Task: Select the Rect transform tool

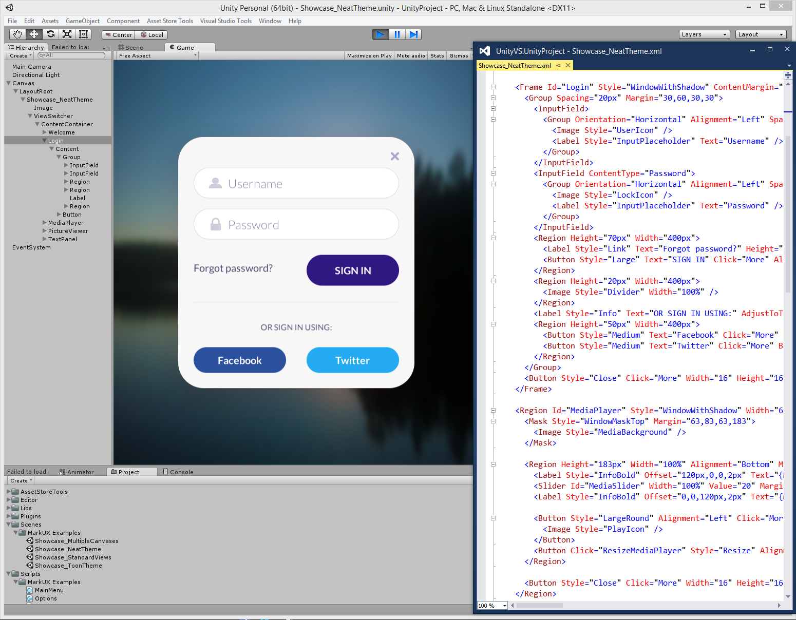Action: pos(83,34)
